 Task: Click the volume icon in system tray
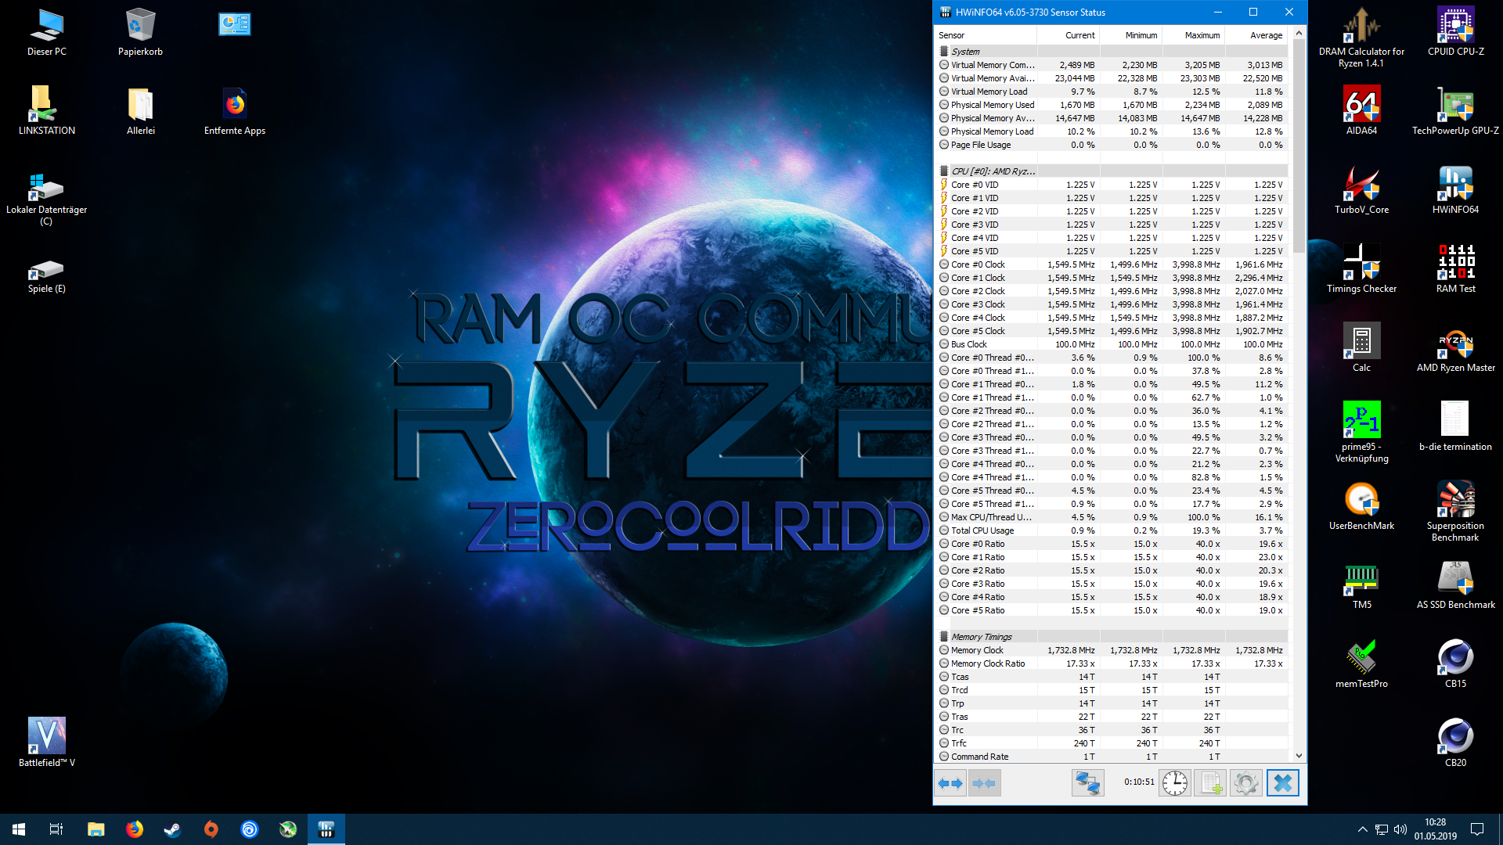[x=1400, y=829]
